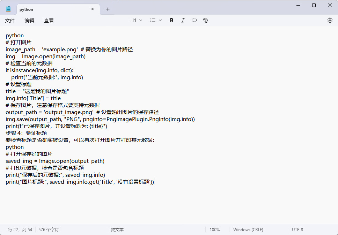Open the H1 heading dropdown
Screen dimensions: 338x235
click(x=136, y=20)
